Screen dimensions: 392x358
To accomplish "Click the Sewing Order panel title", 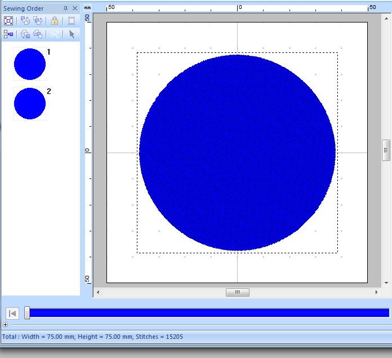I will coord(23,8).
